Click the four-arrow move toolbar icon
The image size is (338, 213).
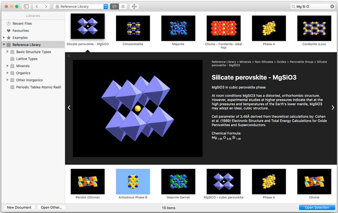(x=134, y=6)
